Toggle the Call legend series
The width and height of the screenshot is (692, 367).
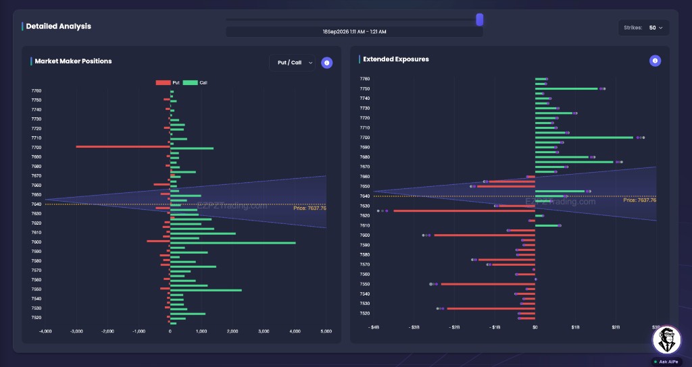pos(195,82)
